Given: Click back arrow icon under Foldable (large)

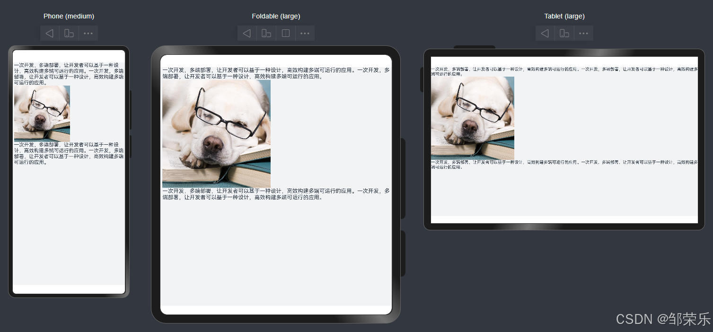Looking at the screenshot, I should pos(247,33).
